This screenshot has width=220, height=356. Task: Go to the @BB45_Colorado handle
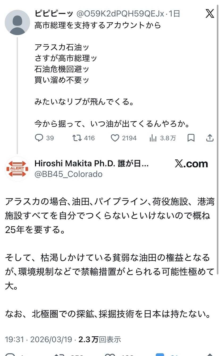(69, 174)
